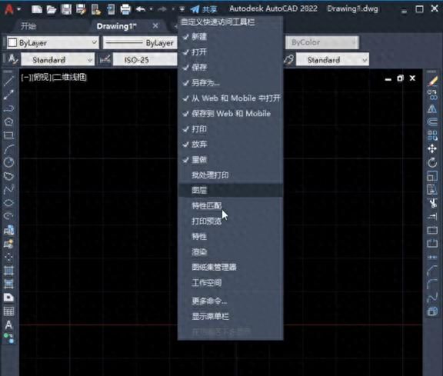
Task: Select the Rectangle tool in draw toolbar
Action: click(x=8, y=135)
